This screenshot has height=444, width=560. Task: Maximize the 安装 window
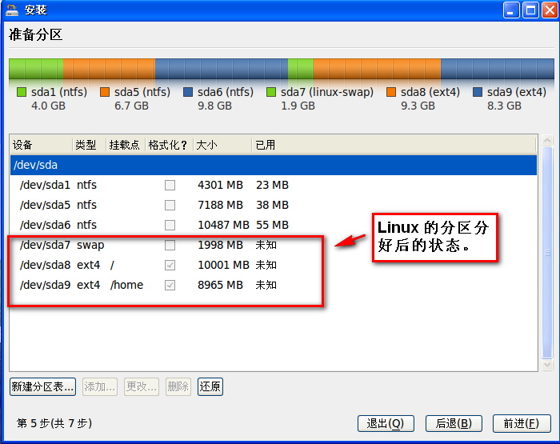coord(530,10)
